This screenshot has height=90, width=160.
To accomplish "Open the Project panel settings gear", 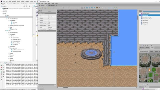I will tap(29, 6).
